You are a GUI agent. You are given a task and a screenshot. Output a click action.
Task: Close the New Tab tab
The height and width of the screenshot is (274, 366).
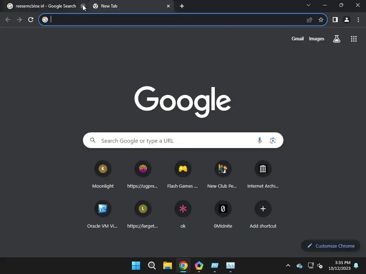(x=168, y=6)
